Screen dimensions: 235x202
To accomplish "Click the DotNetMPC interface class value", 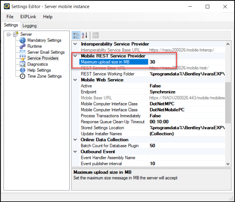I will click(x=187, y=104).
